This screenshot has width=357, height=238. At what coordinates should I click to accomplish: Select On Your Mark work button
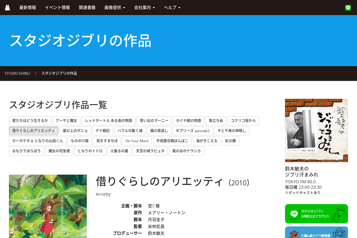[x=137, y=141]
